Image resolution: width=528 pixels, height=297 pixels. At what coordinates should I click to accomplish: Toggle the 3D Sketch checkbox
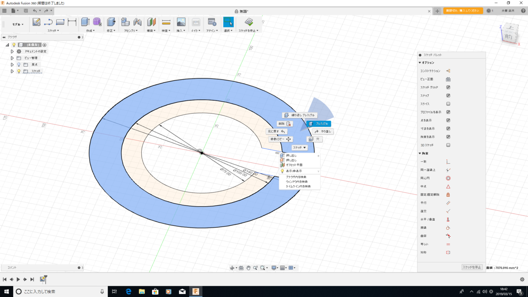448,145
